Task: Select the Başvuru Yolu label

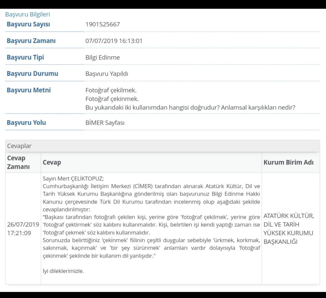Action: coord(26,123)
